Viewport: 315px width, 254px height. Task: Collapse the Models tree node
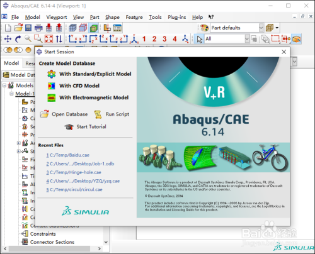pyautogui.click(x=4, y=86)
